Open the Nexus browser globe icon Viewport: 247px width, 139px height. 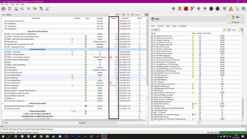(x=16, y=9)
